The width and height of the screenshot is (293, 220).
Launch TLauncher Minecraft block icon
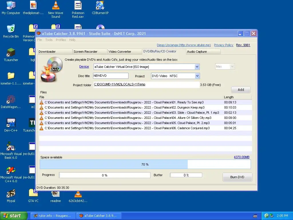click(x=11, y=55)
